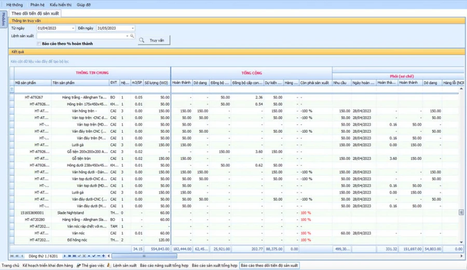Select row with product code HT-AT9267
467x270 pixels.
click(x=237, y=97)
